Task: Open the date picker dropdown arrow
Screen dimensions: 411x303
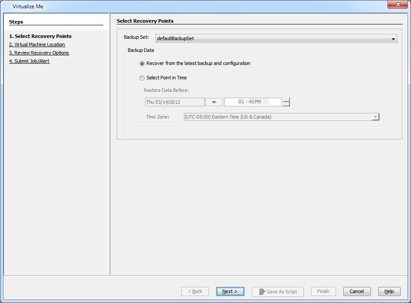Action: pos(214,102)
